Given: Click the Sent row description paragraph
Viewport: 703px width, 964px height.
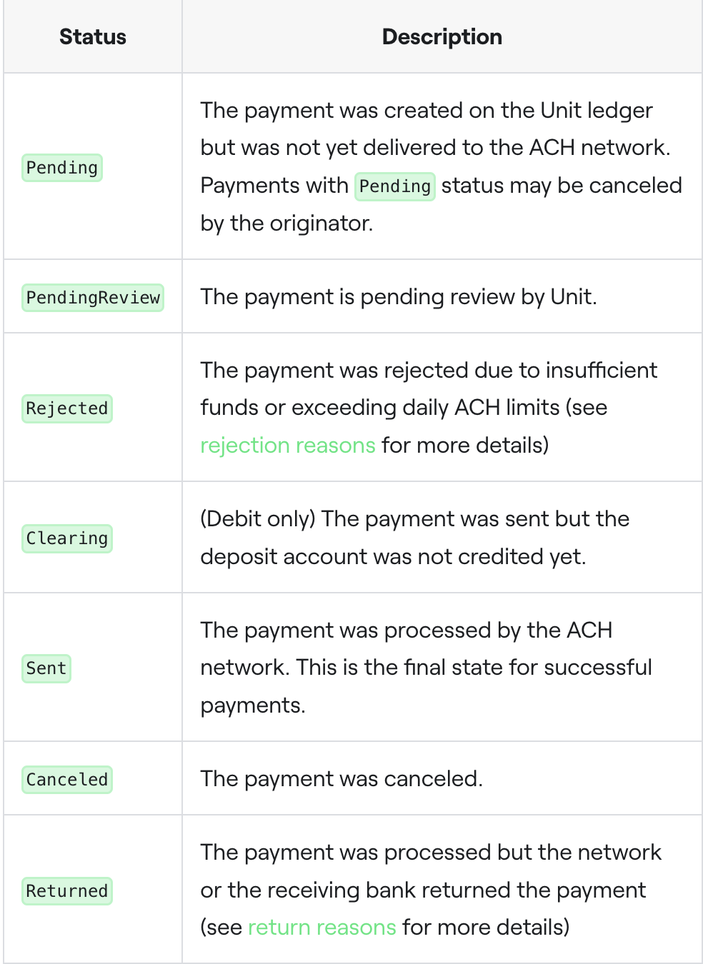Looking at the screenshot, I should point(427,668).
